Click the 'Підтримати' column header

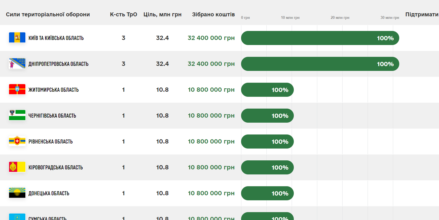422,14
